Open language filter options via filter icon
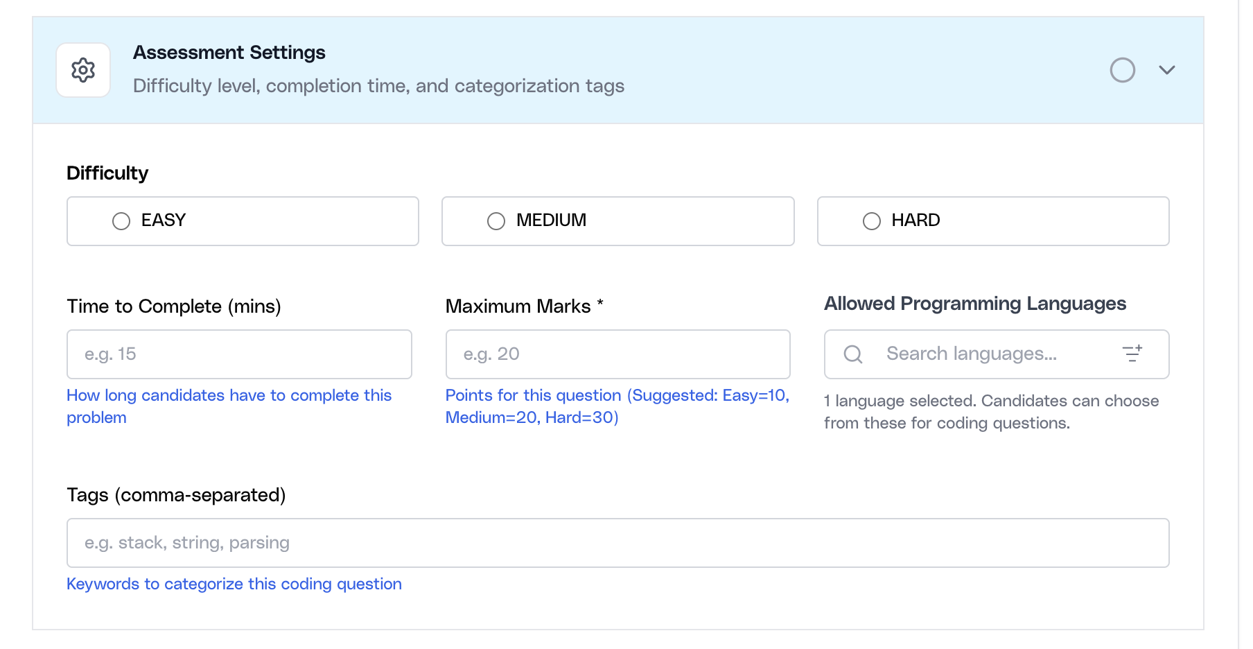Screen dimensions: 1253x649 (x=1132, y=354)
